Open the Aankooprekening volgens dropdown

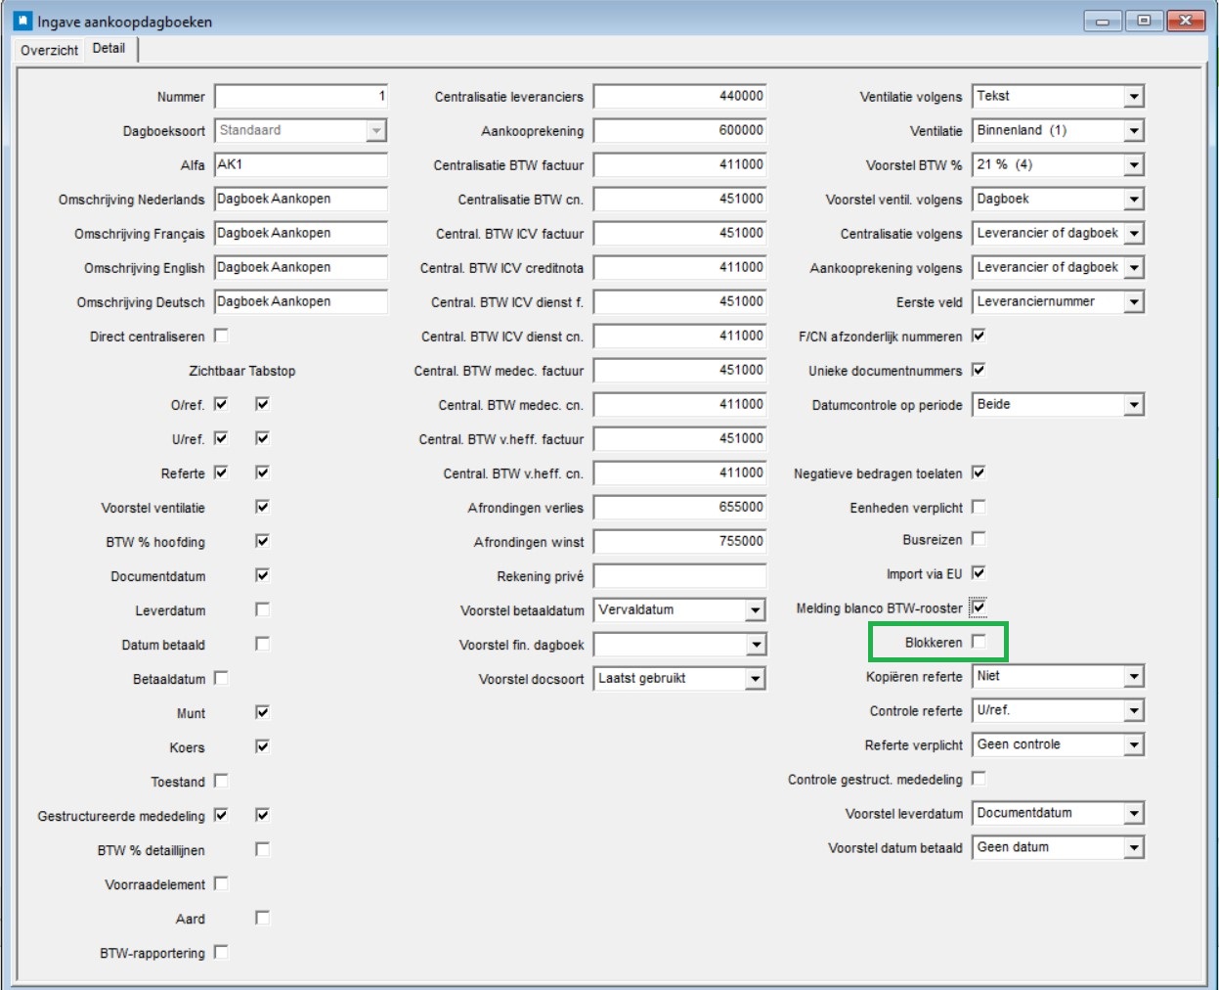coord(1133,268)
